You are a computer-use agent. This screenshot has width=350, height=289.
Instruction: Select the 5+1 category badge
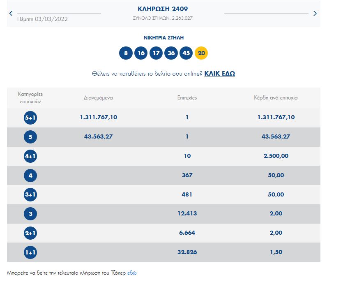pos(30,118)
